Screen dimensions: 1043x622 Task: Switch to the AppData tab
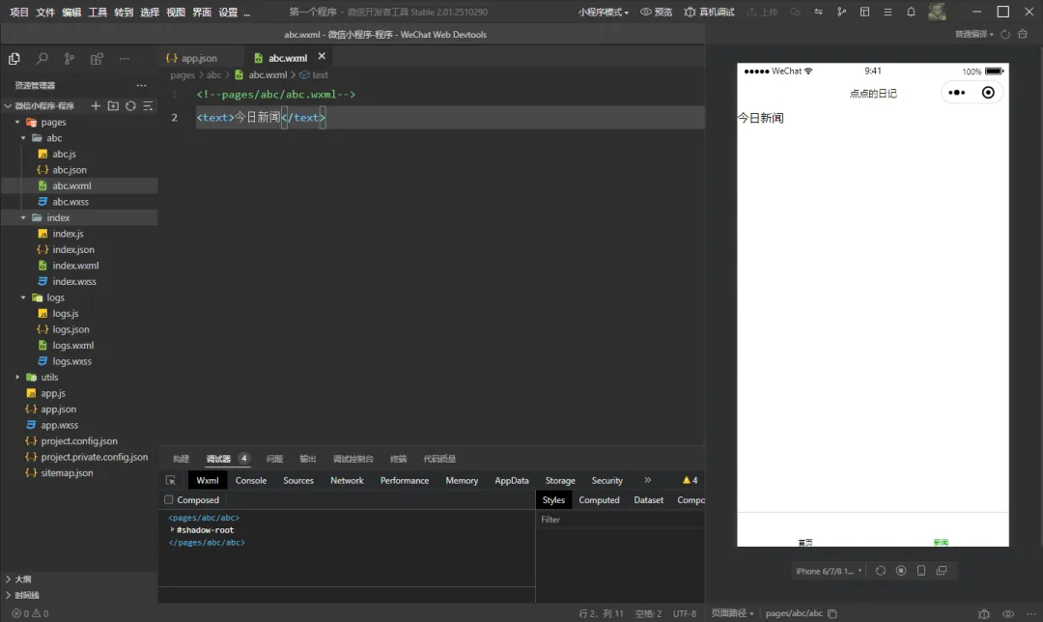coord(512,480)
